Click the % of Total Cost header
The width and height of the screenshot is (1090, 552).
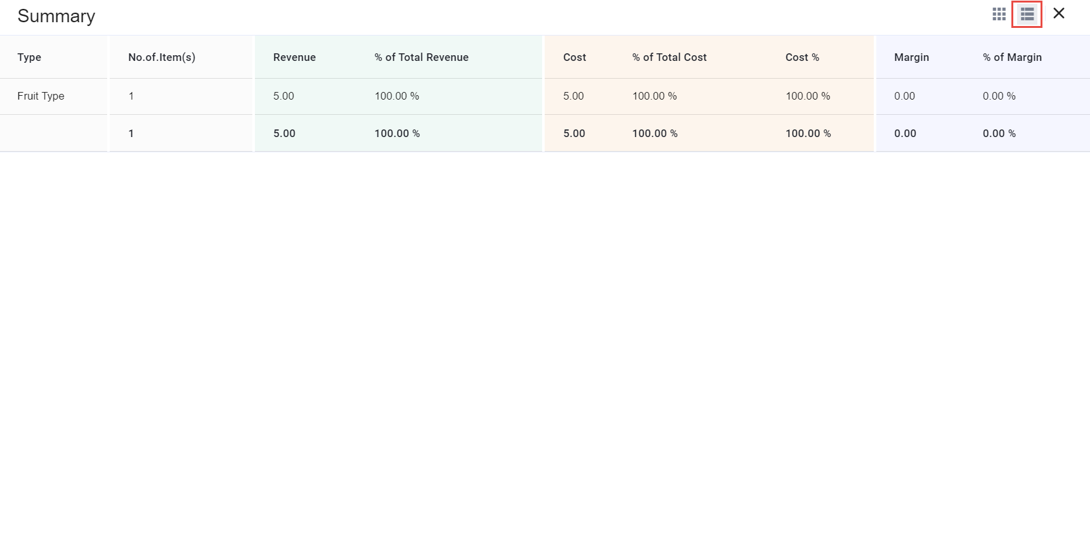click(x=670, y=57)
